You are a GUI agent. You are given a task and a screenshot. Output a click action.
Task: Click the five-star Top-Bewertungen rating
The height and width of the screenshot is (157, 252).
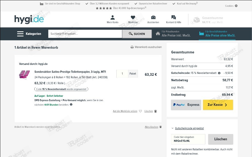point(104,8)
